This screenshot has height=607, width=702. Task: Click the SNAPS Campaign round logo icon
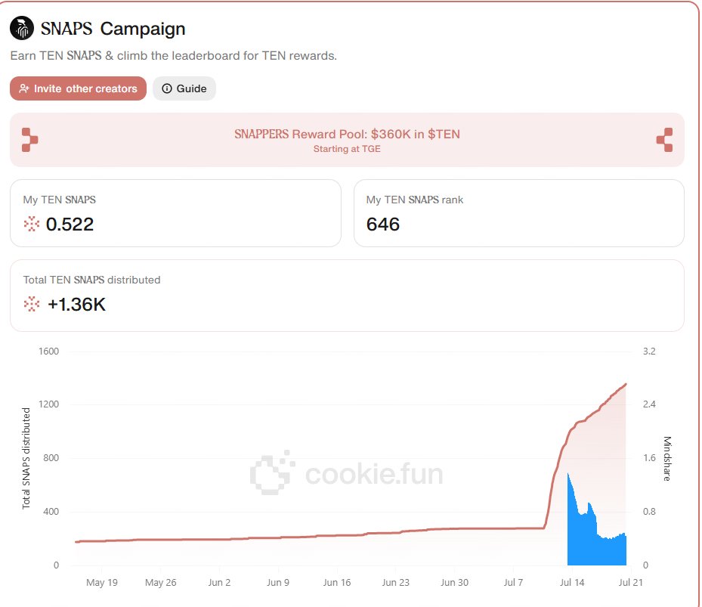coord(22,28)
